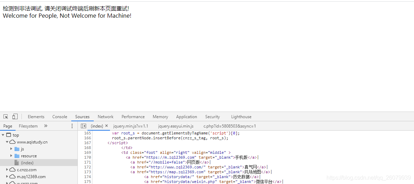Click the closing </script> tag line
This screenshot has width=414, height=184.
tap(118, 143)
